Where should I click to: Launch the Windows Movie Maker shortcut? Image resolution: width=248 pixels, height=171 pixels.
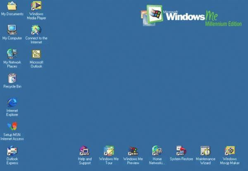230,151
